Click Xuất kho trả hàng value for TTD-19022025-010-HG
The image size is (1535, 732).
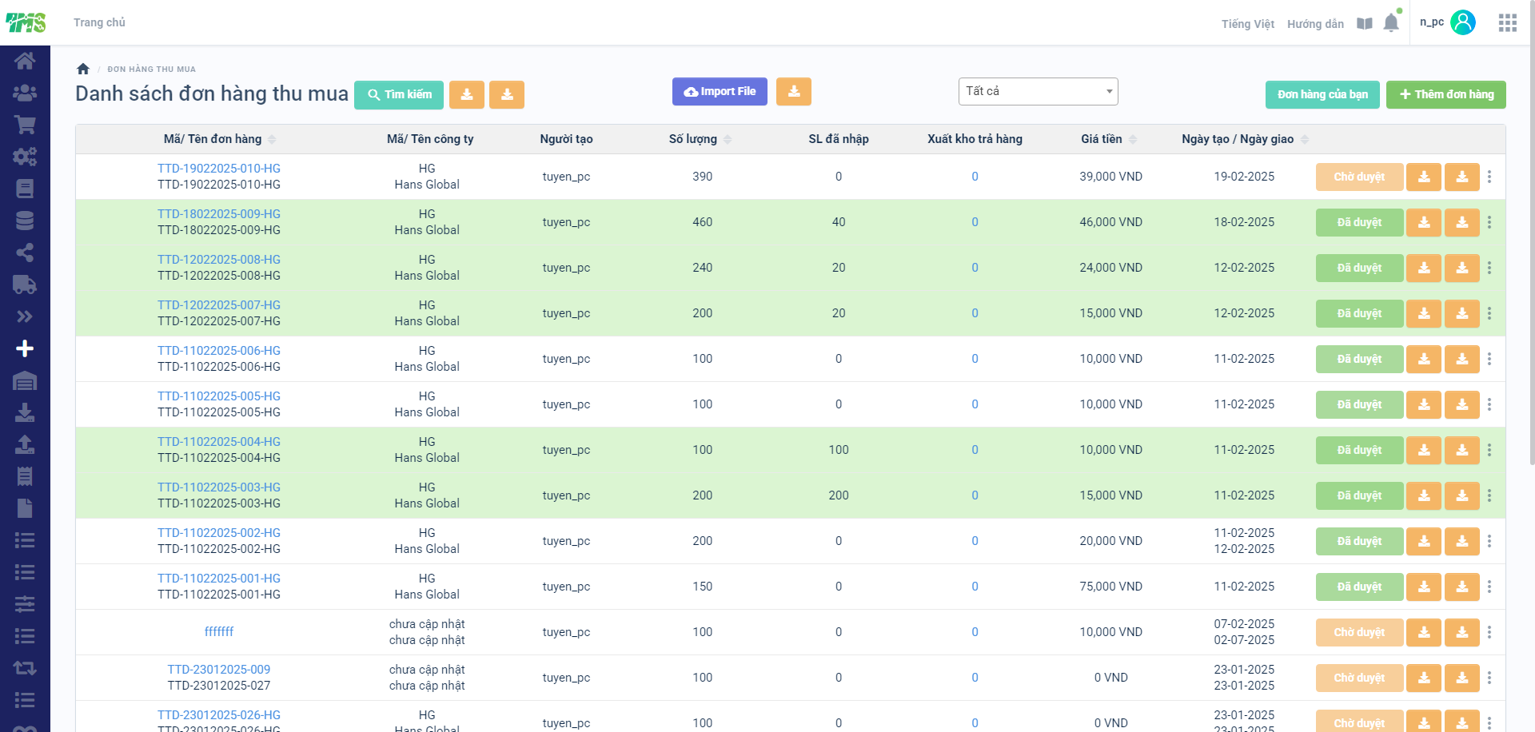[x=975, y=177]
